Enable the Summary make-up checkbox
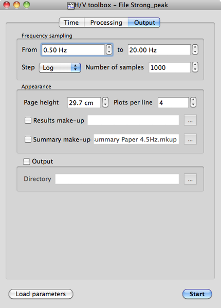 point(28,139)
